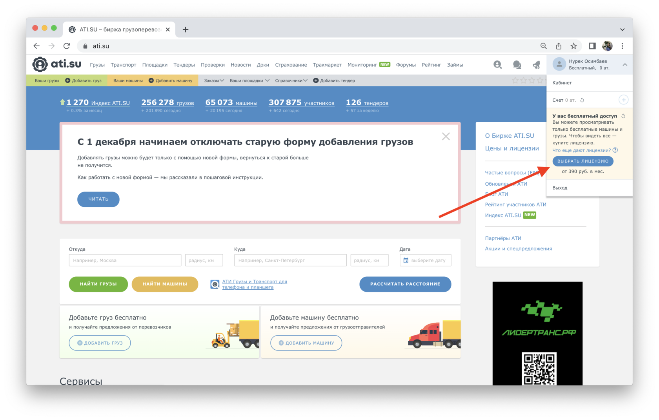Click Выход to log out

[x=560, y=188]
